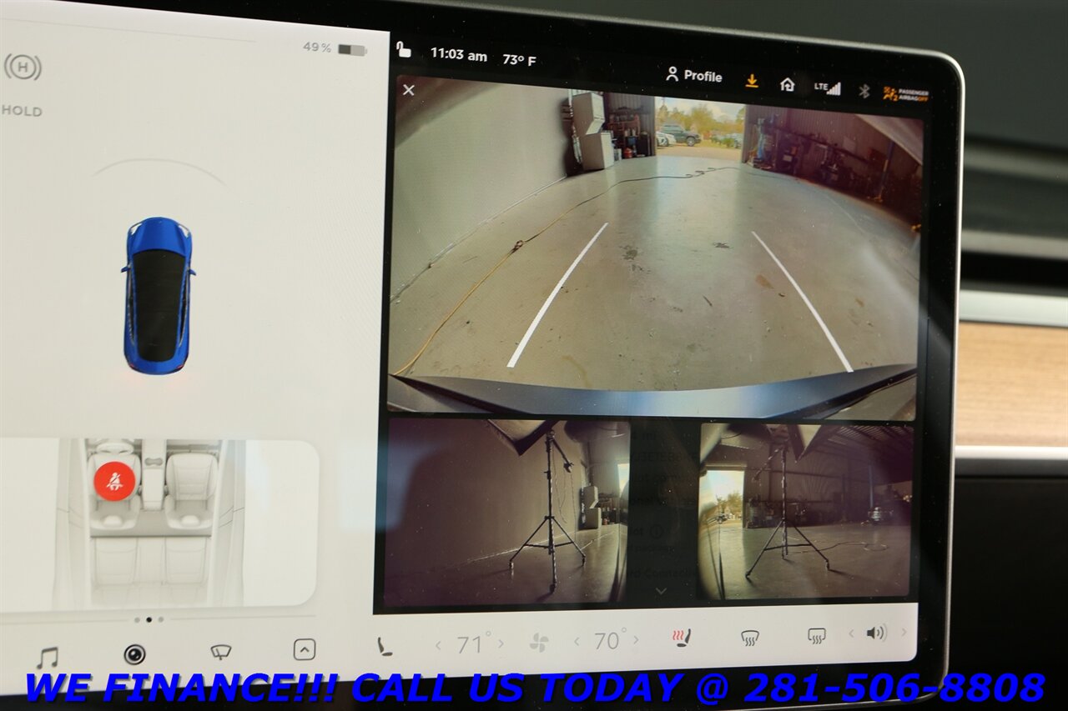Open the Profile menu
1068x711 pixels.
click(694, 76)
